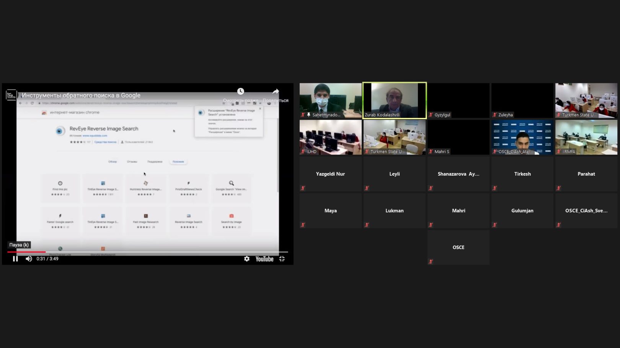Click muted mic icon on Mahri S tile
The width and height of the screenshot is (620, 348).
(x=431, y=152)
